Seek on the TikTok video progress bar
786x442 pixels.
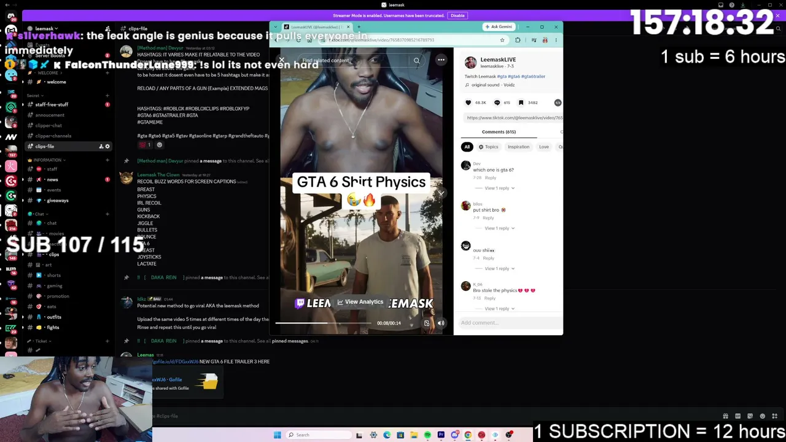323,323
